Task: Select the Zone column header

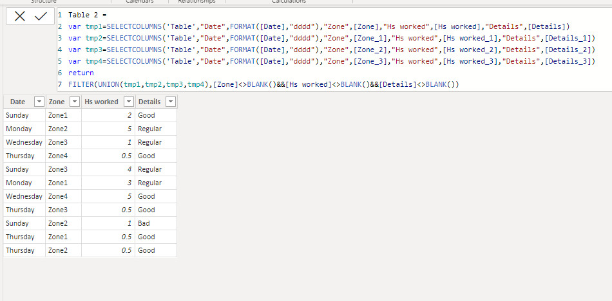Action: pos(57,102)
